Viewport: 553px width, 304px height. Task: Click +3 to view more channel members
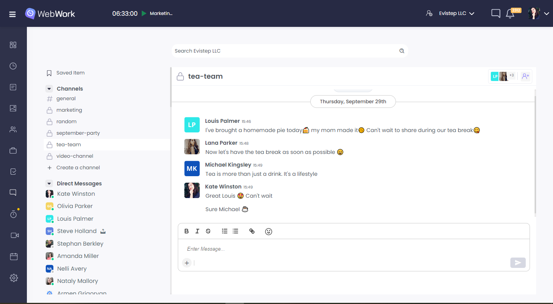click(512, 76)
